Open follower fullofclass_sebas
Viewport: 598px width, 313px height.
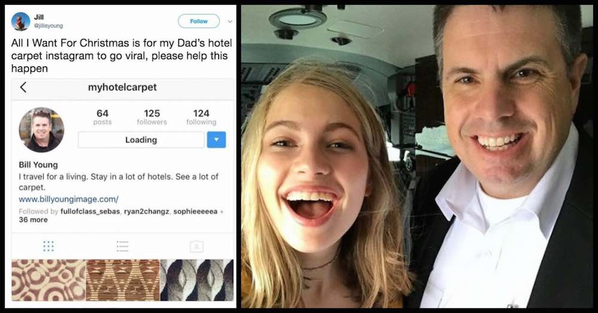[x=90, y=211]
